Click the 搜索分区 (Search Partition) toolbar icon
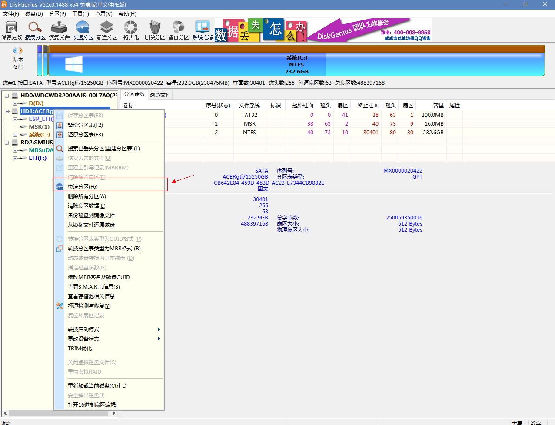This screenshot has height=425, width=555. [x=35, y=30]
